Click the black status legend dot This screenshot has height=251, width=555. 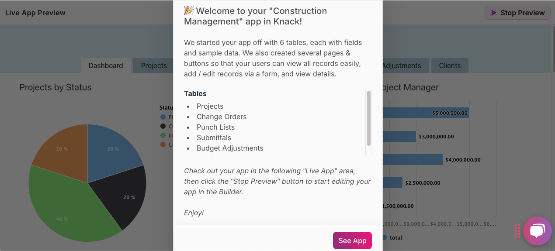(x=163, y=126)
